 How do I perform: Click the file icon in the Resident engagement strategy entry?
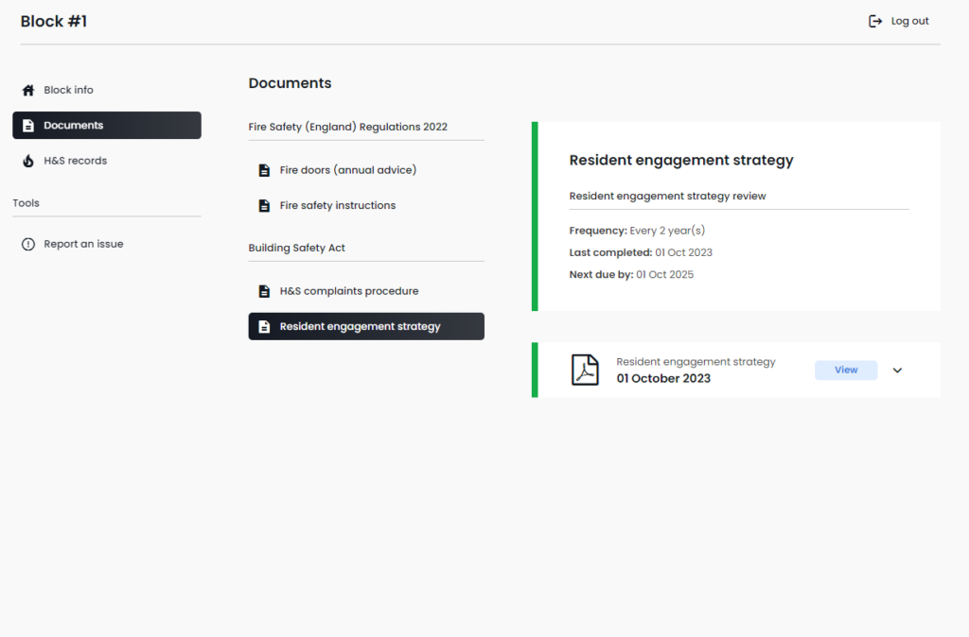263,326
